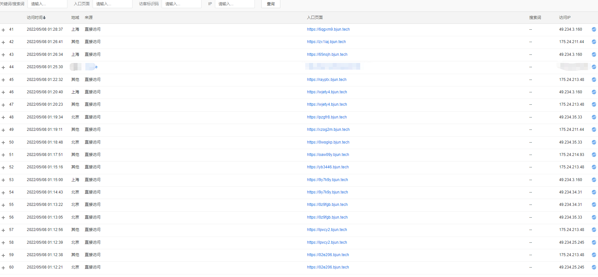Expand details for visit row 41
Viewport: 598px width, 277px height.
tap(3, 30)
